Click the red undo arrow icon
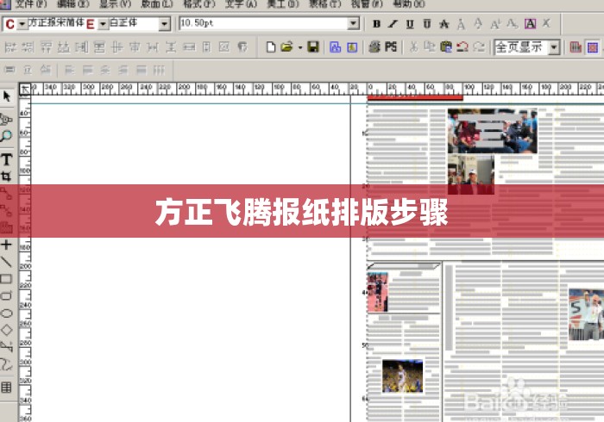The image size is (604, 422). pos(462,47)
